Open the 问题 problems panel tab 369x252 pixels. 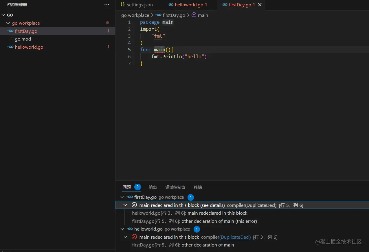pyautogui.click(x=127, y=187)
